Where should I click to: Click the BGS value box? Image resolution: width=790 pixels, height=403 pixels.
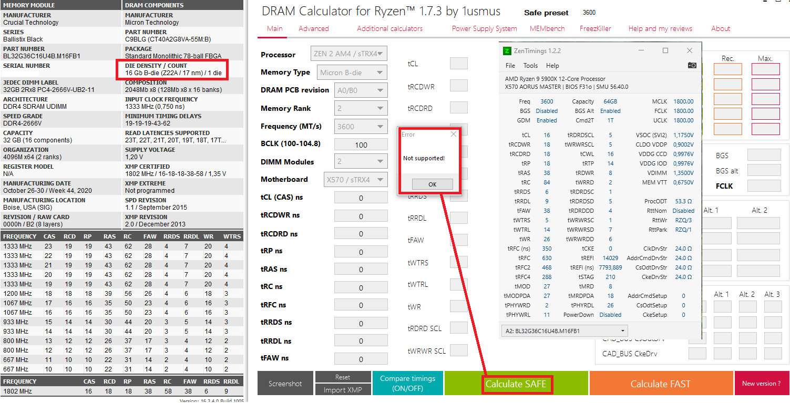coord(764,155)
